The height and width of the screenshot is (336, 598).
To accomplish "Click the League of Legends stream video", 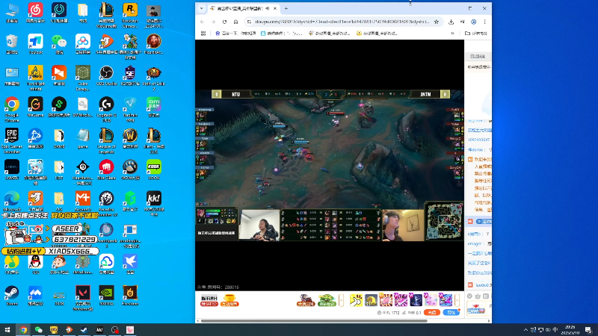I will click(x=330, y=165).
